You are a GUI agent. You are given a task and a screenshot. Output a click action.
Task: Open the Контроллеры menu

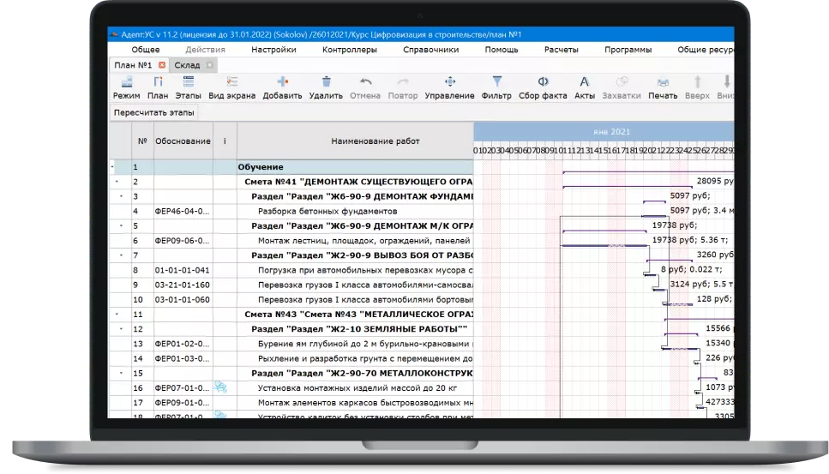(x=350, y=50)
